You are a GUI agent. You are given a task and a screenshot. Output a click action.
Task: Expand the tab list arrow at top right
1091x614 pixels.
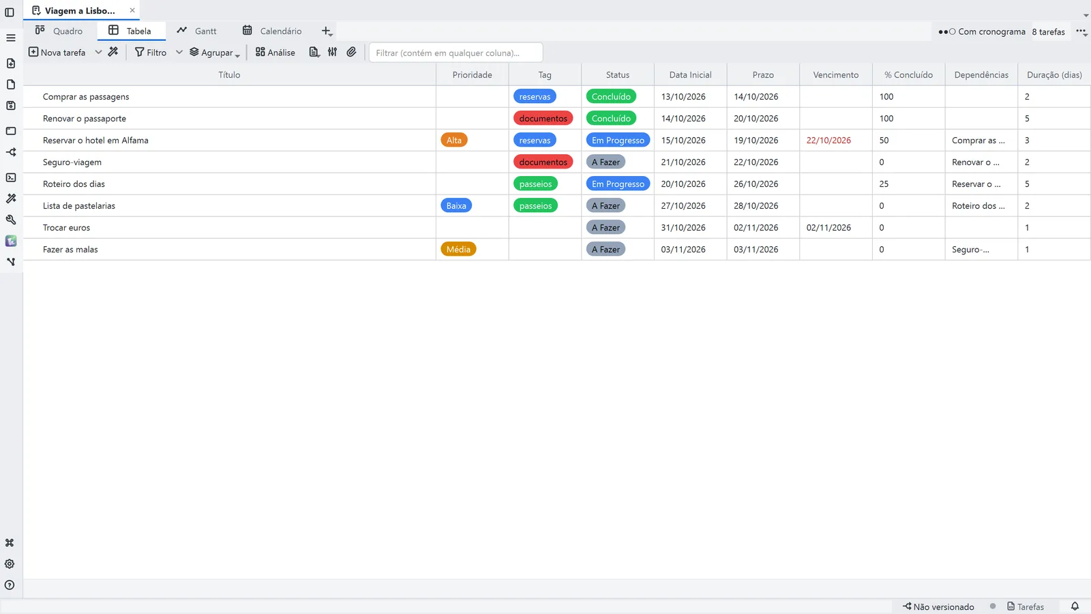pos(1086,15)
